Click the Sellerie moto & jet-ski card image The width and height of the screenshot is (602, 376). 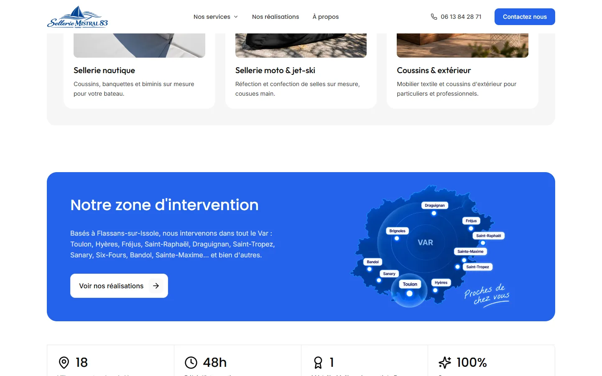[x=301, y=46]
